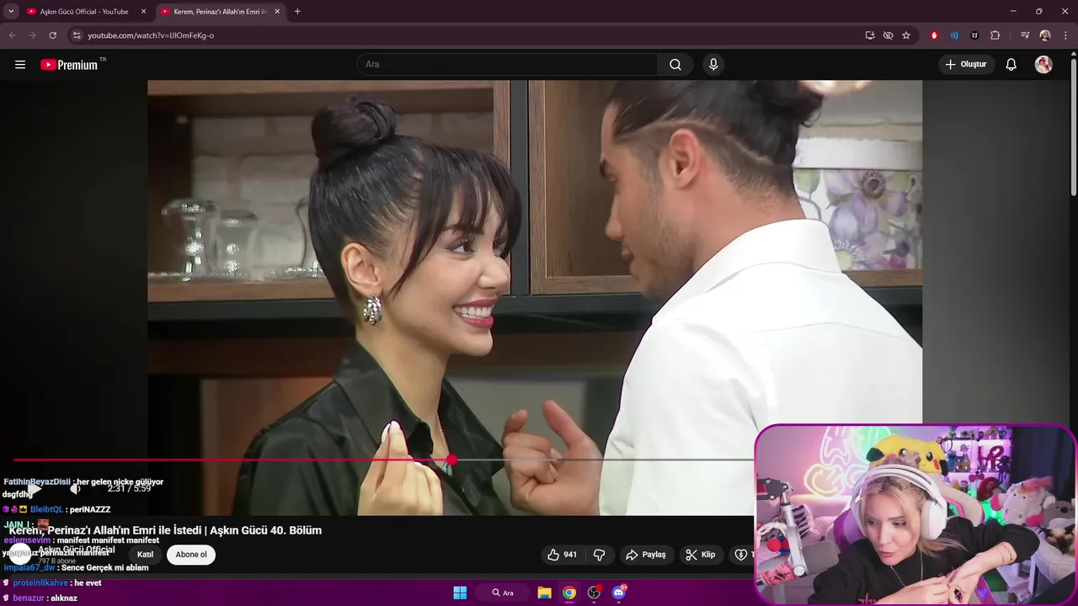Open the notifications bell
This screenshot has height=606, width=1078.
(1011, 65)
